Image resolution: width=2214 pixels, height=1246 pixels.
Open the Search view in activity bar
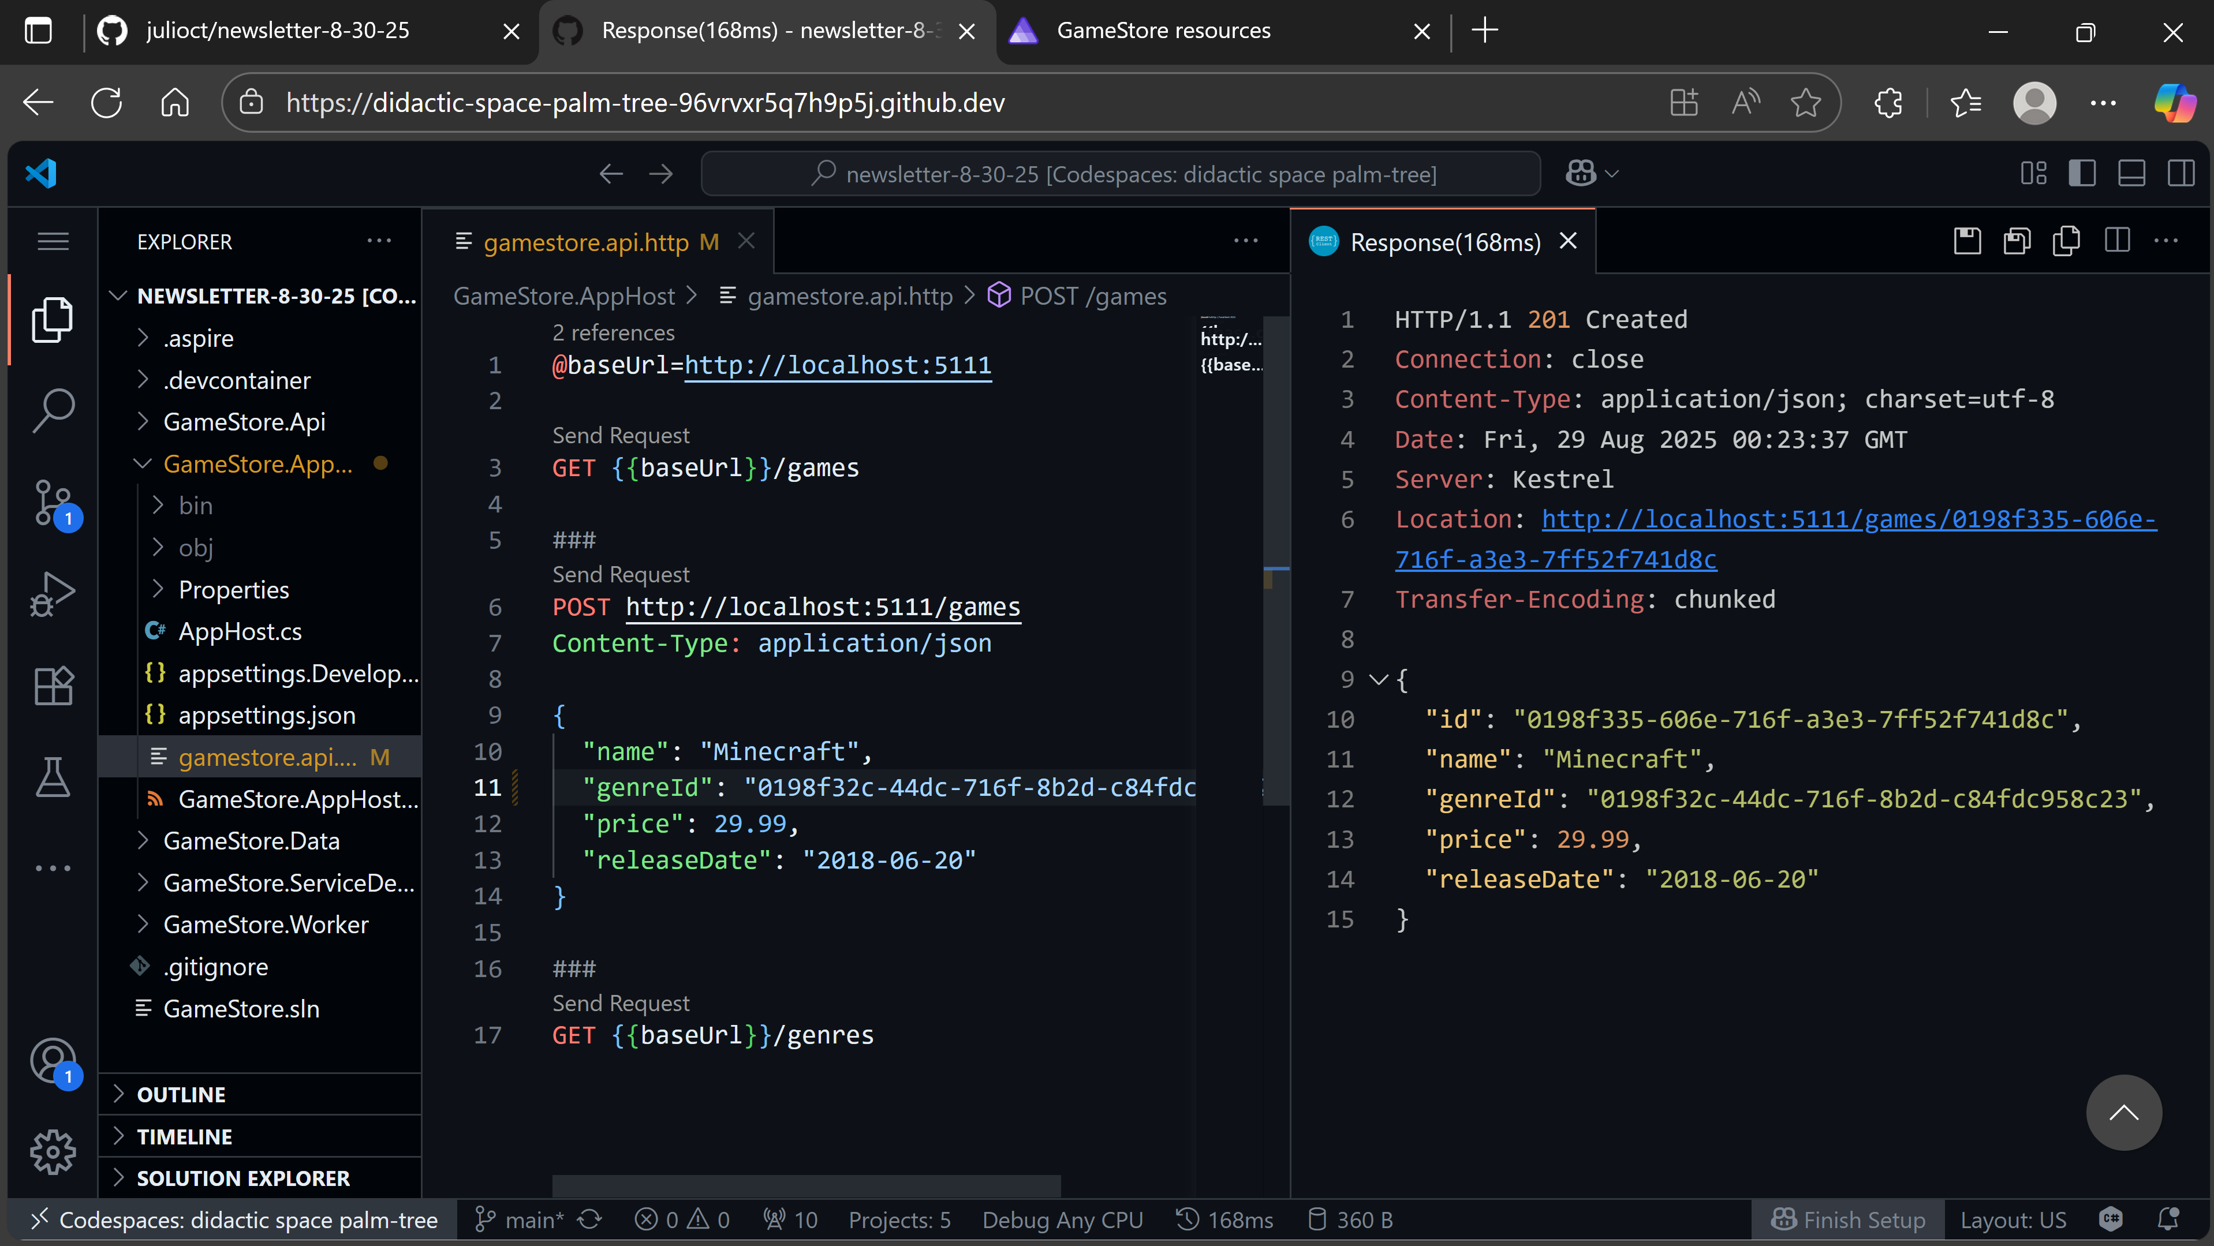53,411
